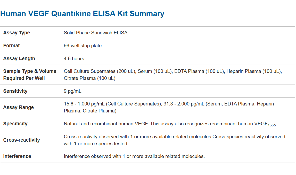Click the Solid Phase Sandwich ELISA value
Screen dimensions: 296x175
click(96, 33)
